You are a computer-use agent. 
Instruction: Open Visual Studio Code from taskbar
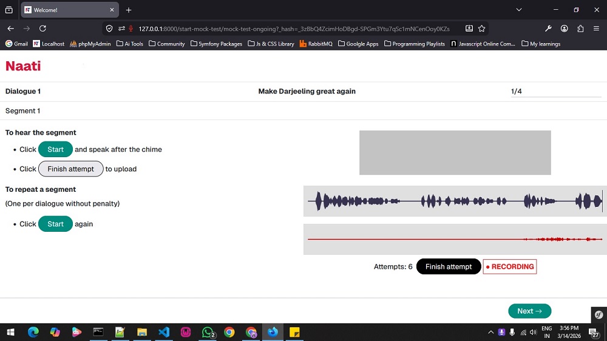[164, 332]
